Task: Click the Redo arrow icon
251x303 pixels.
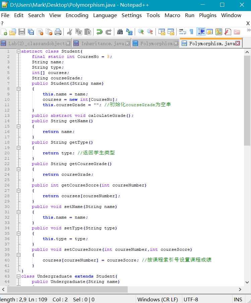Action: tap(109, 32)
